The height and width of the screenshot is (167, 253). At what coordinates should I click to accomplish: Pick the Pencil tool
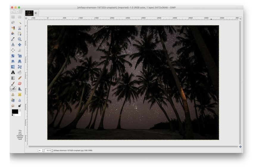[x=20, y=78]
